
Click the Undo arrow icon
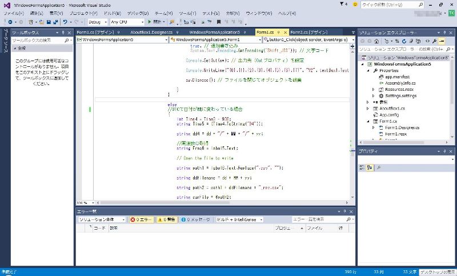pos(65,22)
